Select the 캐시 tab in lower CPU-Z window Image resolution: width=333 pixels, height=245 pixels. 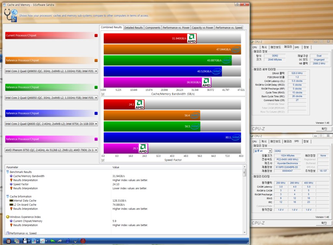[x=264, y=141]
